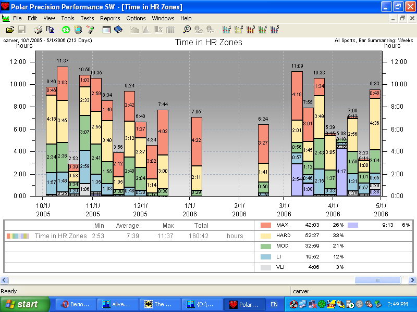The width and height of the screenshot is (417, 312).
Task: Open the Options menu
Action: coord(136,18)
